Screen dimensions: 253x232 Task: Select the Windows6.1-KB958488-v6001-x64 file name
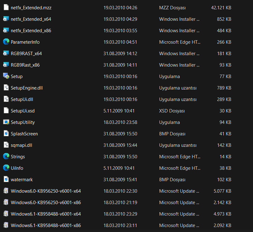coord(46,214)
